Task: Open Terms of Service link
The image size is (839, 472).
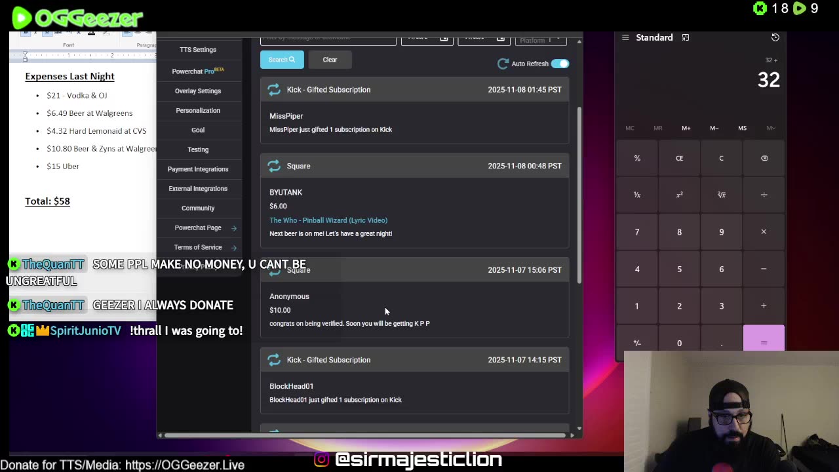Action: (x=198, y=247)
